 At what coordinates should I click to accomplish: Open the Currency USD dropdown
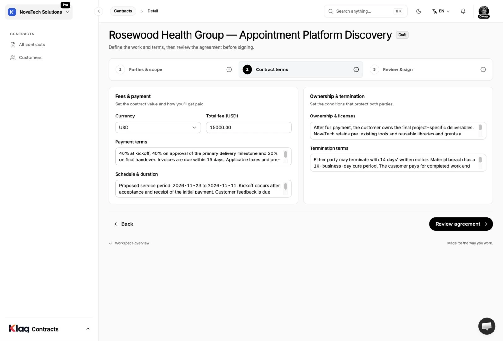[158, 128]
